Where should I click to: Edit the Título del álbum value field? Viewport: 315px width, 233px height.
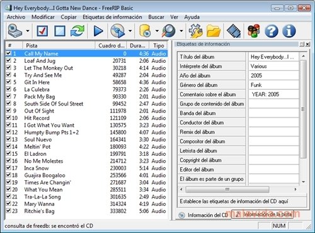[273, 57]
